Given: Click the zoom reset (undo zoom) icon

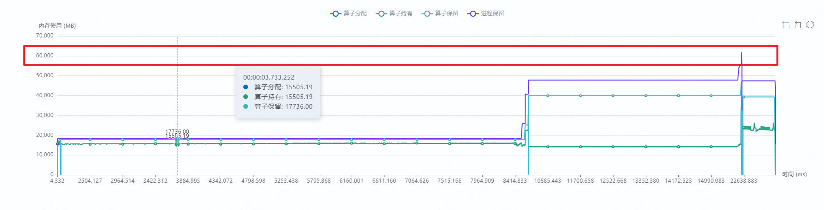Looking at the screenshot, I should click(x=798, y=25).
